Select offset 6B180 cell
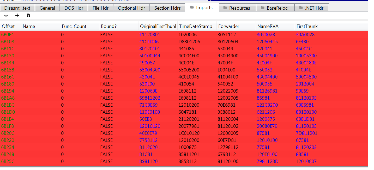Viewport: 374px width, 170px height. 8,84
